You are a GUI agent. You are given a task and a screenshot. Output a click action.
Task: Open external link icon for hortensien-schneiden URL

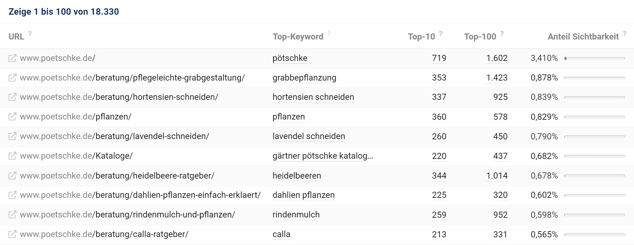point(12,97)
